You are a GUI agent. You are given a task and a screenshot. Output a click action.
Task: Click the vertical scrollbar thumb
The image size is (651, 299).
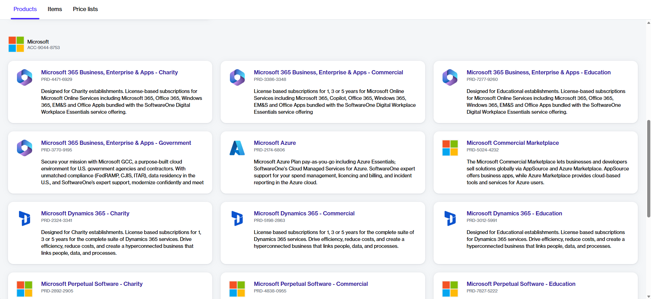tap(649, 169)
